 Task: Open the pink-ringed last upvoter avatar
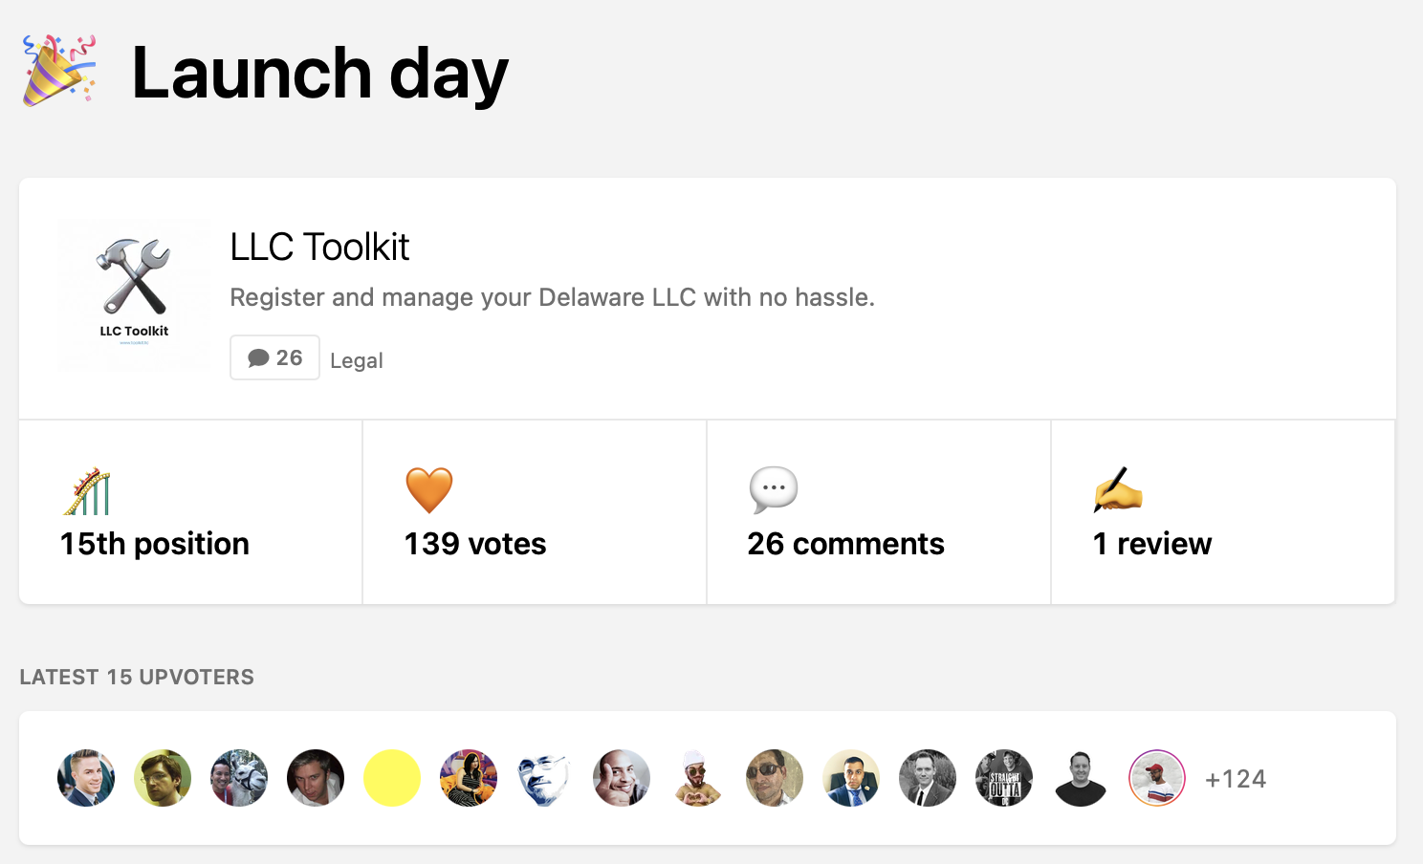[x=1157, y=778]
